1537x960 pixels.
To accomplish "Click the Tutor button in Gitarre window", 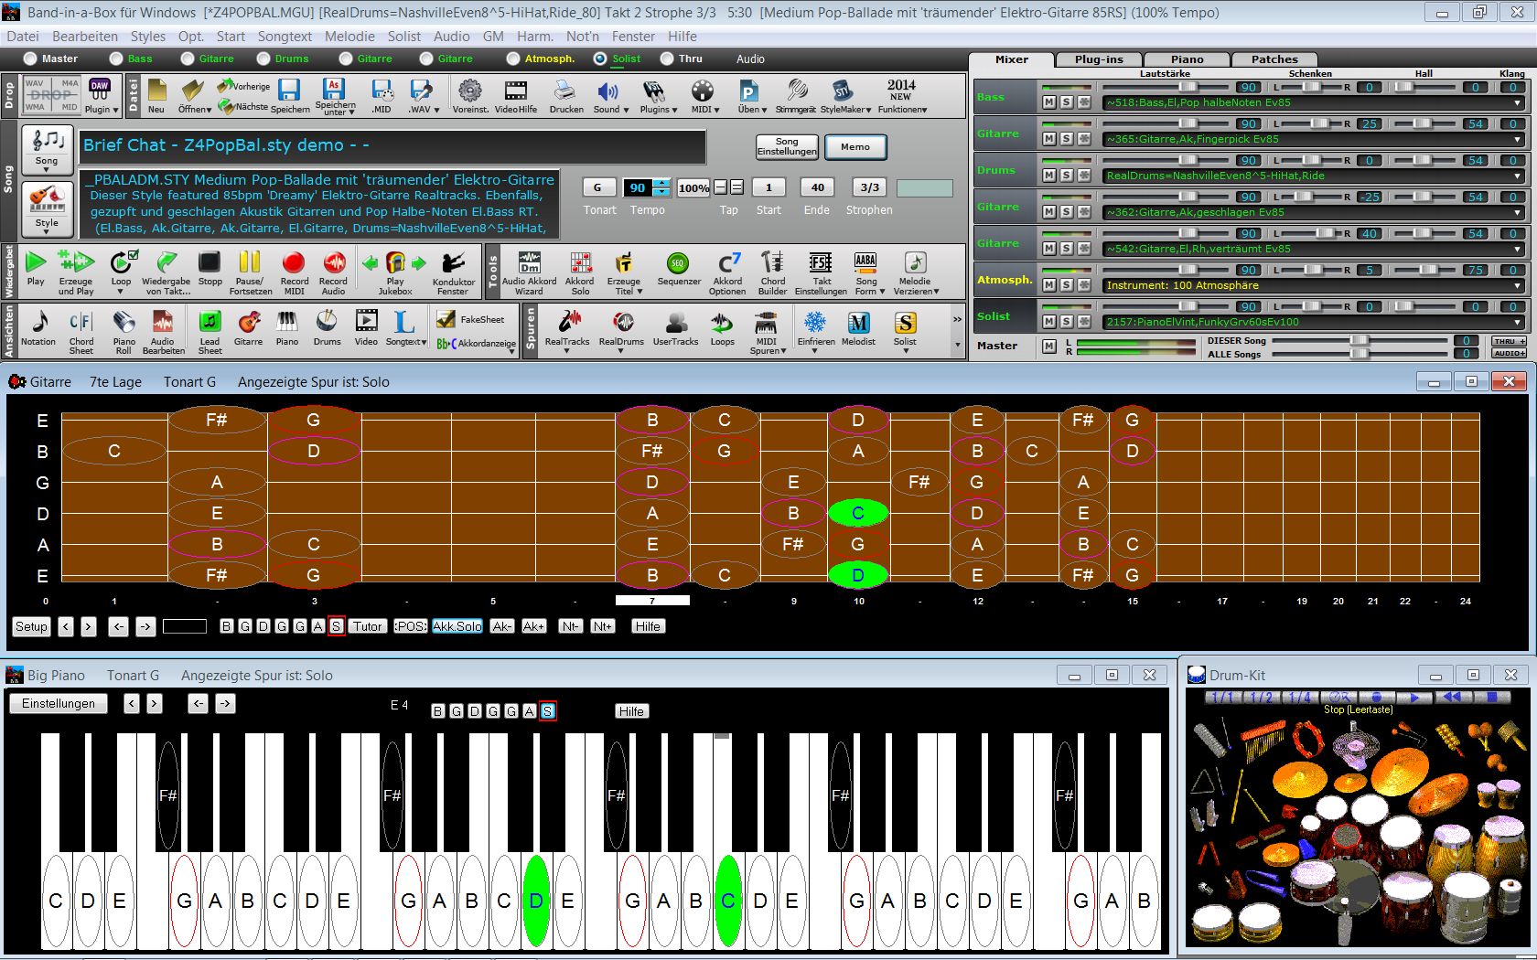I will (x=368, y=626).
